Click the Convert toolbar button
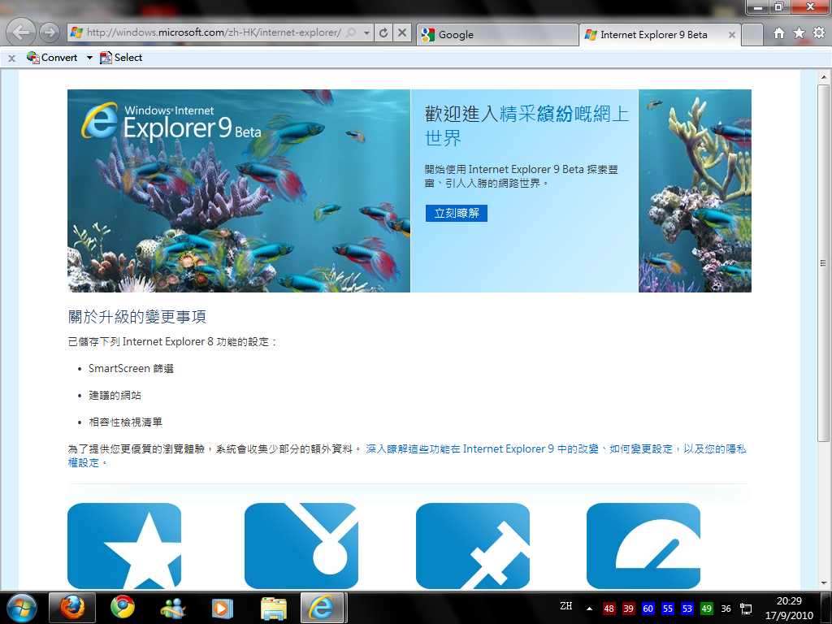The height and width of the screenshot is (624, 832). coord(52,58)
